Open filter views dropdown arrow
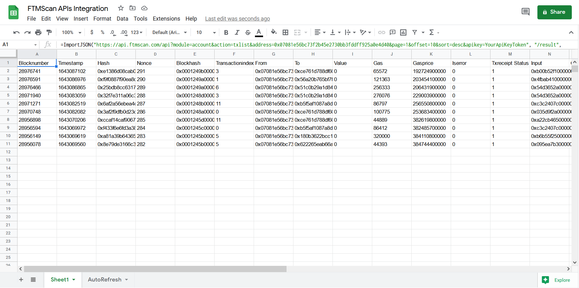579x288 pixels. (x=423, y=32)
